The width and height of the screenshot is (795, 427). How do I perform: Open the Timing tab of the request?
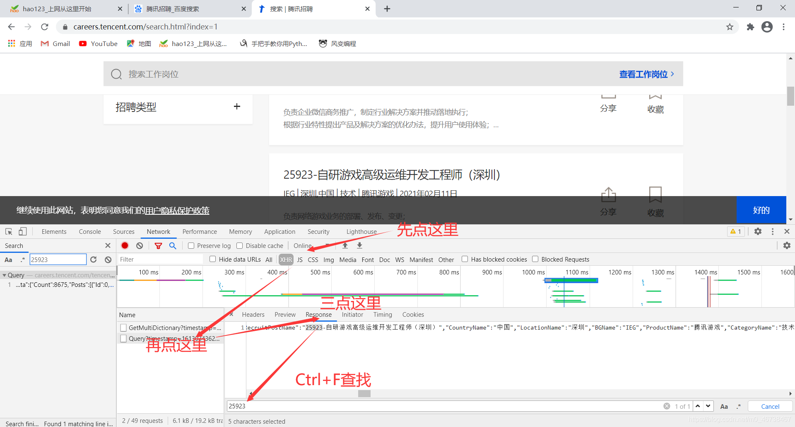point(383,315)
